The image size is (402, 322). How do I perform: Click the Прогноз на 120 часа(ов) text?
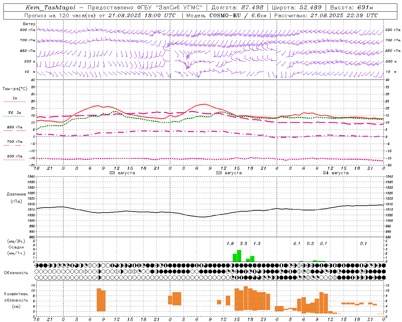click(x=61, y=15)
